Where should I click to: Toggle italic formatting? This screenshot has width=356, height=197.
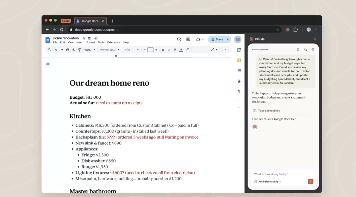coord(169,50)
